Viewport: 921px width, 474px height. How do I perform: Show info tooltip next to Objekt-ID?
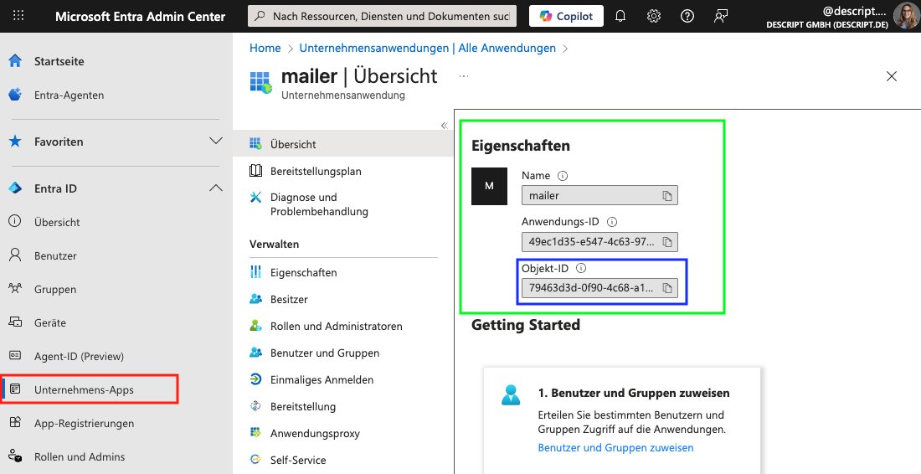[x=581, y=268]
